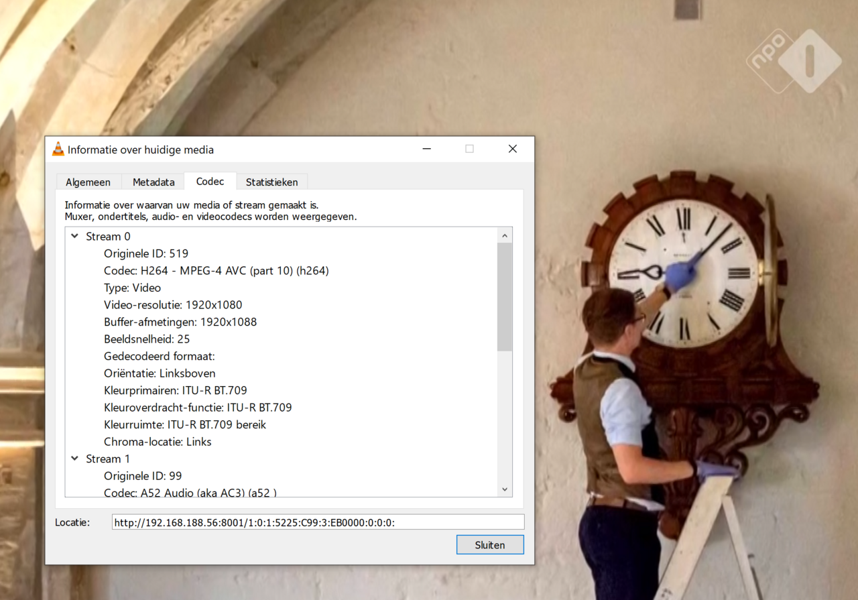Open the Statistieken tab
Screen dimensions: 858x600
(271, 182)
